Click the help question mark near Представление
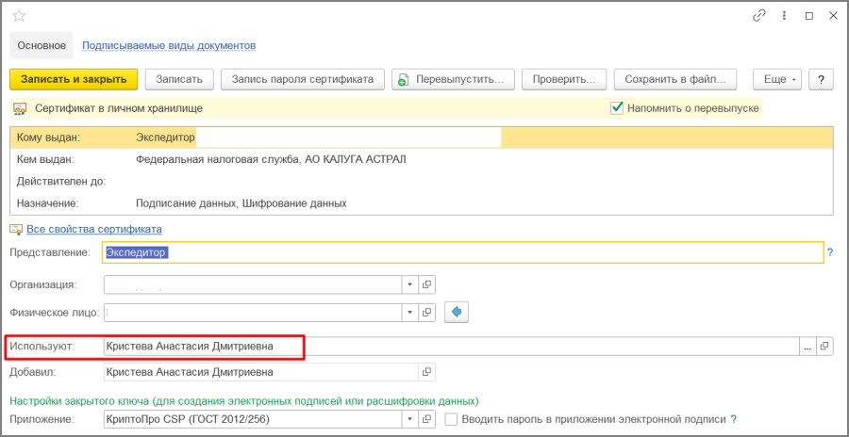Screen dimensions: 849x437 [830, 252]
